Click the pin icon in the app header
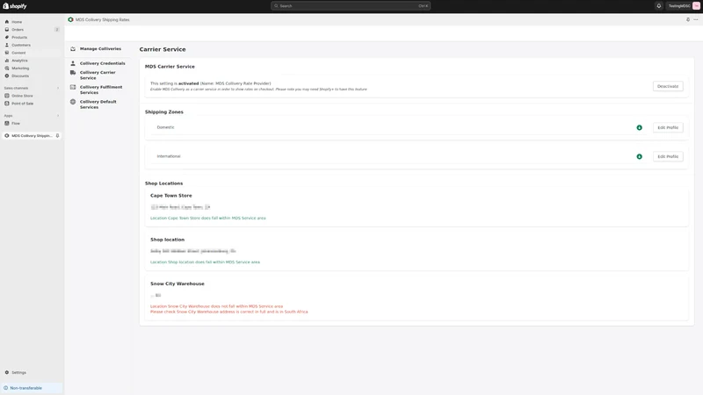Viewport: 703px width, 395px height. (688, 19)
